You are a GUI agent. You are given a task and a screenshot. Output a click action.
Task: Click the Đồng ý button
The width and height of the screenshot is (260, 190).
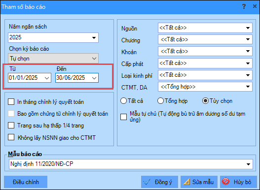pyautogui.click(x=159, y=182)
